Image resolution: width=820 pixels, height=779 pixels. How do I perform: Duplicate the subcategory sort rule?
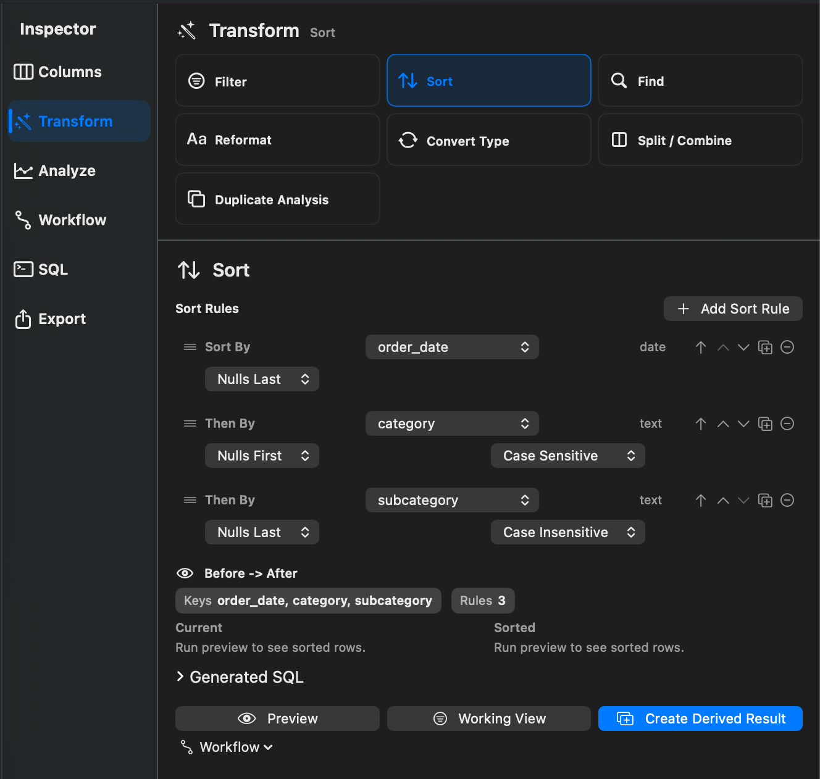(765, 500)
